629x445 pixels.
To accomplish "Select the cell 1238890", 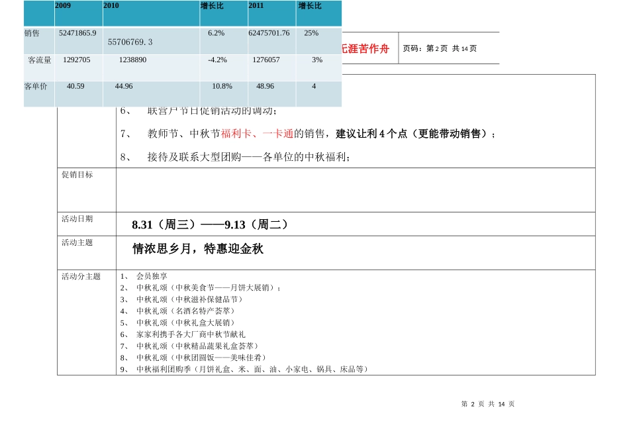I will point(133,60).
